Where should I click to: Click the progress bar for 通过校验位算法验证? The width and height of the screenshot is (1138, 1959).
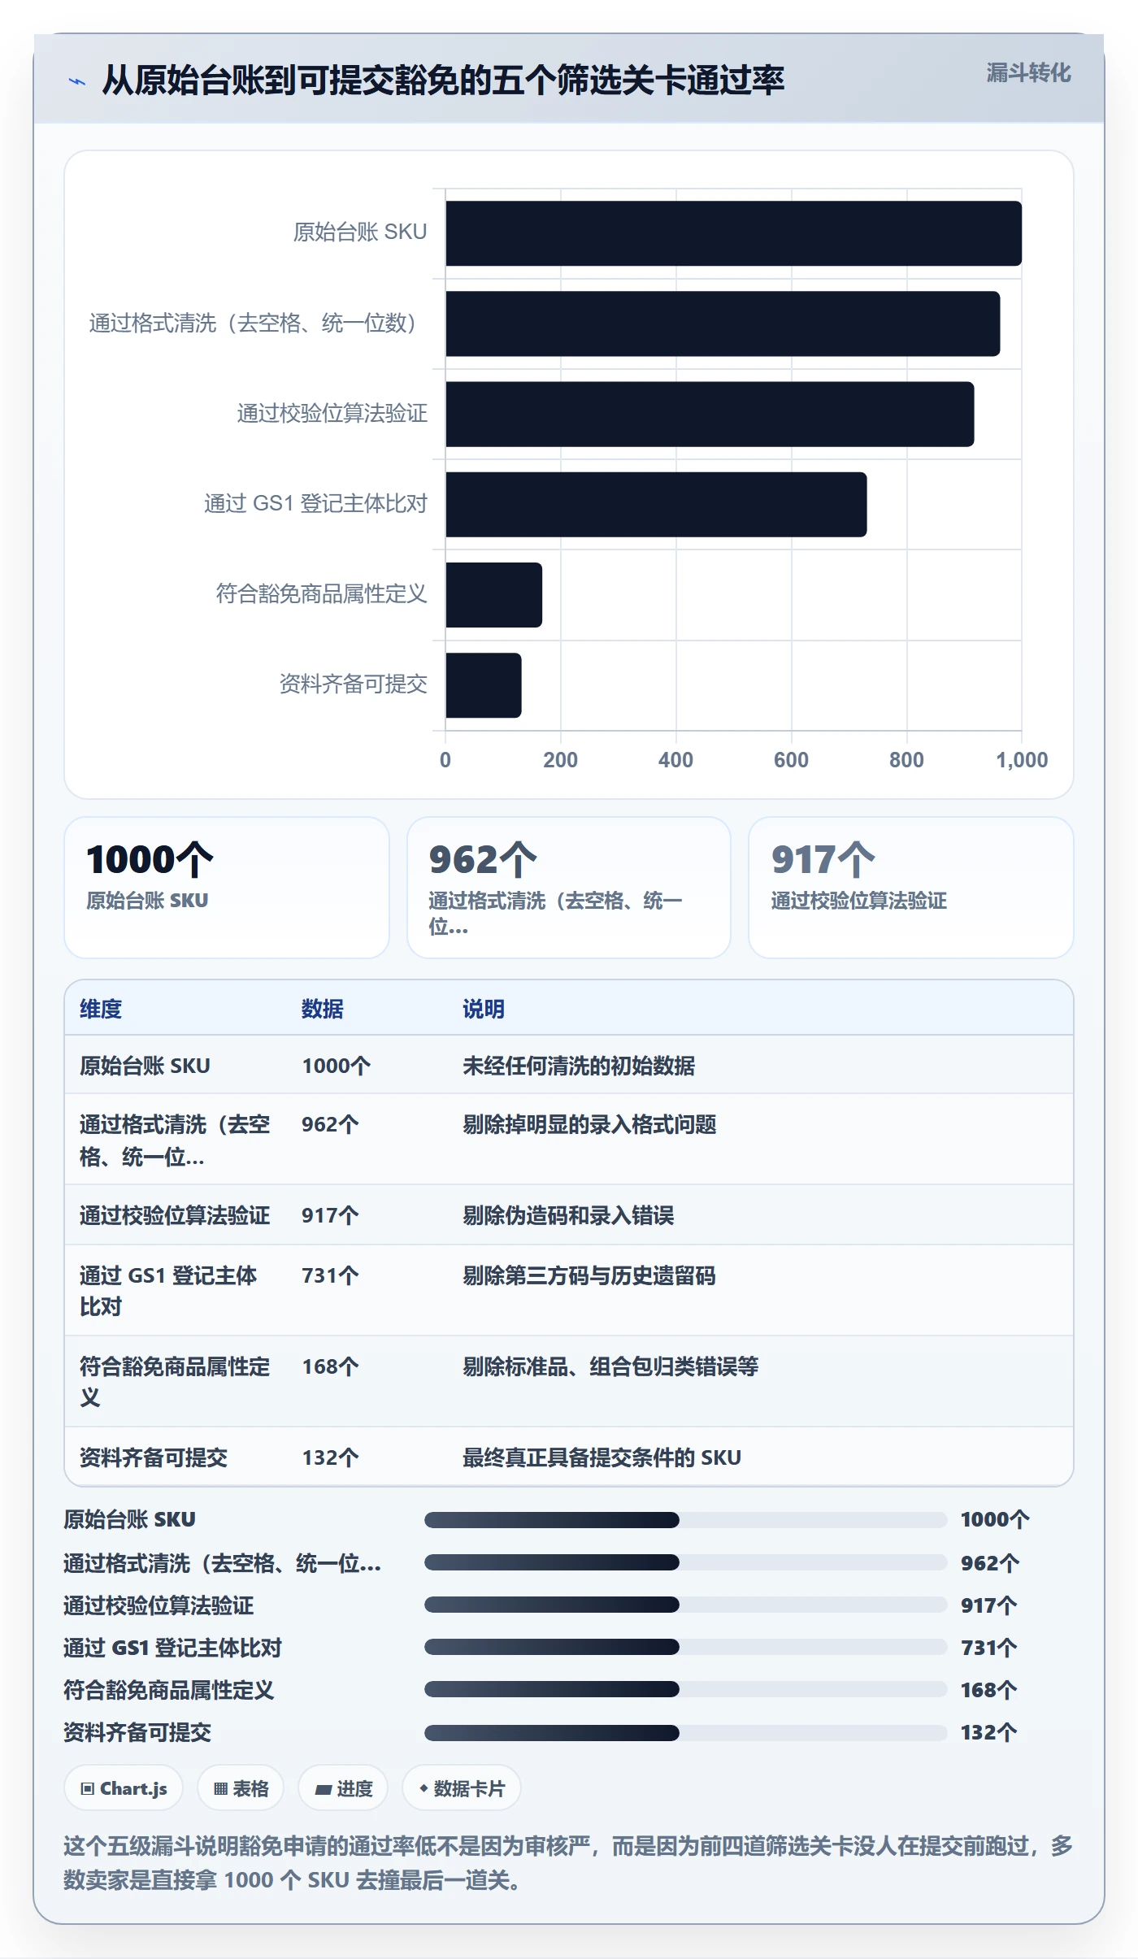(x=686, y=1605)
